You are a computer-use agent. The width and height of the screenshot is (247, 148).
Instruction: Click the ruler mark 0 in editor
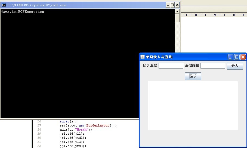point(234,15)
